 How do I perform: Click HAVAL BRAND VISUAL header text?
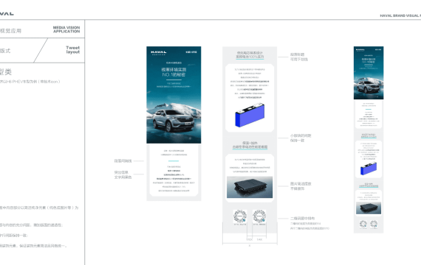point(400,15)
